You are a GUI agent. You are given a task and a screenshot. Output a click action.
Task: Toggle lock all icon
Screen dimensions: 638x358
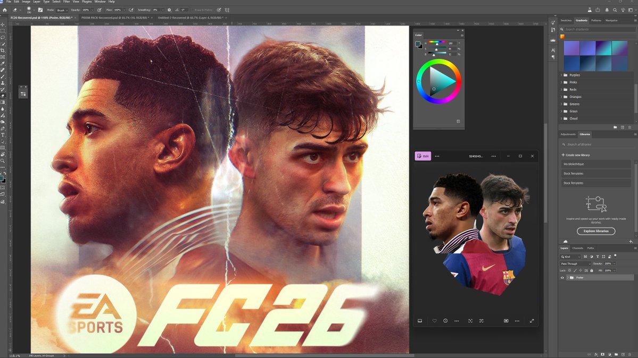[592, 270]
